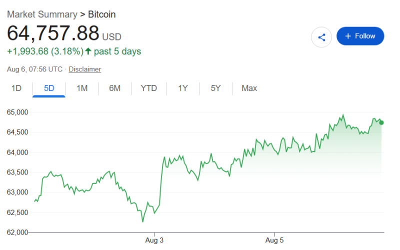Click the 63,000 y-axis label
The width and height of the screenshot is (400, 250).
pyautogui.click(x=17, y=192)
